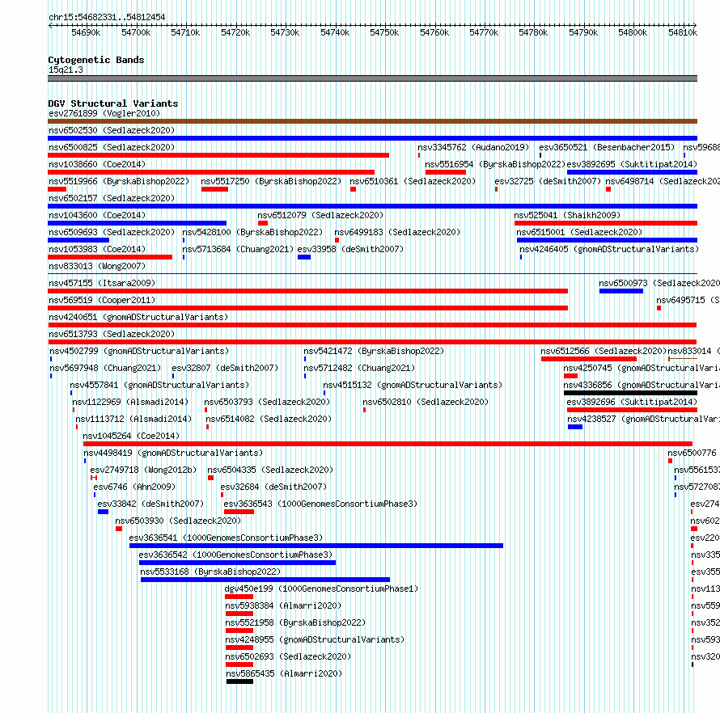Click nsv3345762 (Audano2019) label

[473, 147]
